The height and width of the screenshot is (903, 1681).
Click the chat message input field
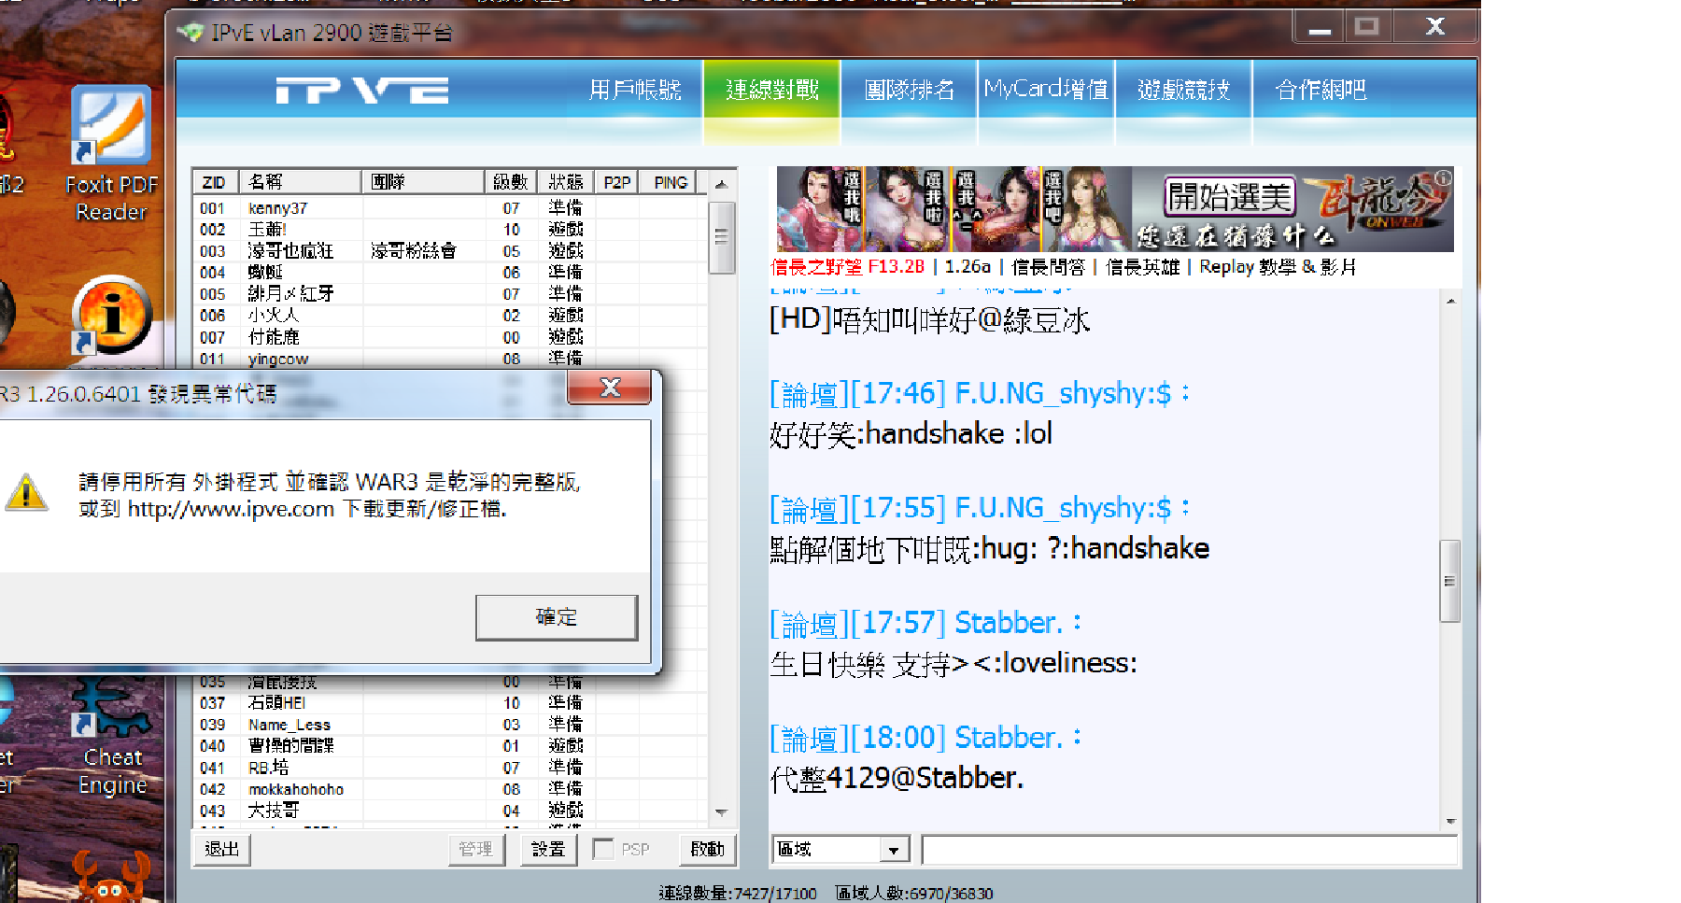[1189, 850]
